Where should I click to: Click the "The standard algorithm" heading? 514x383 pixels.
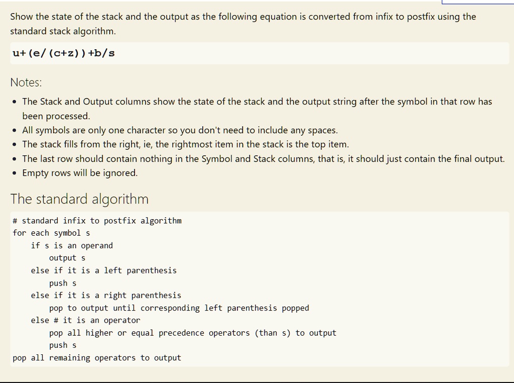point(79,199)
